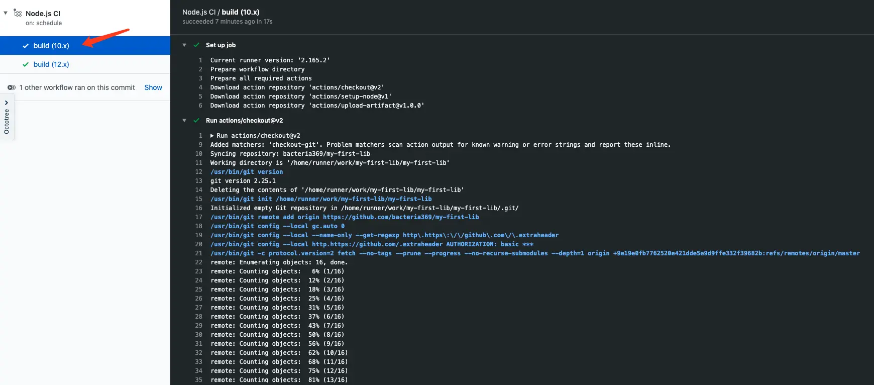Image resolution: width=874 pixels, height=385 pixels.
Task: Click the 'Prepare all required actions' log line
Action: (x=261, y=78)
